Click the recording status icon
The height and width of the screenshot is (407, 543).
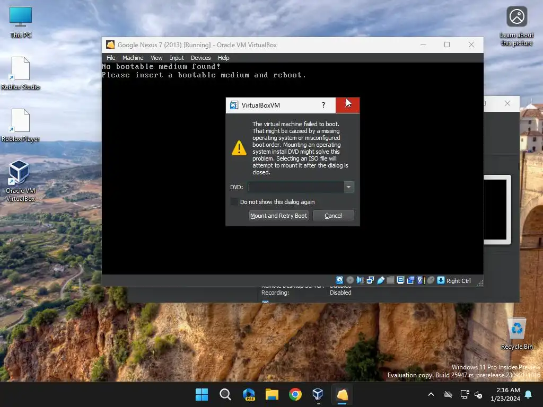click(411, 280)
